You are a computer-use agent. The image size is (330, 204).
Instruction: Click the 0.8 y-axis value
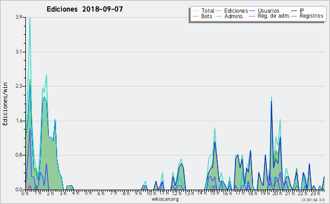tap(19, 155)
